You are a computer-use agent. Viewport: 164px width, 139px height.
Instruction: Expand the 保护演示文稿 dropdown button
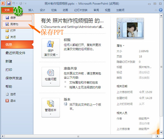51,48
